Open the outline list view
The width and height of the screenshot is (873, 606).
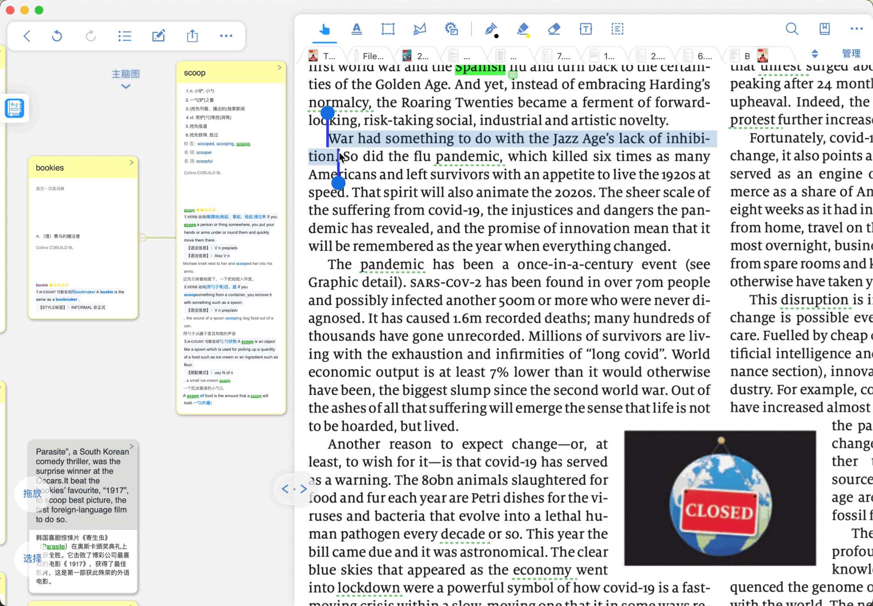(x=124, y=36)
